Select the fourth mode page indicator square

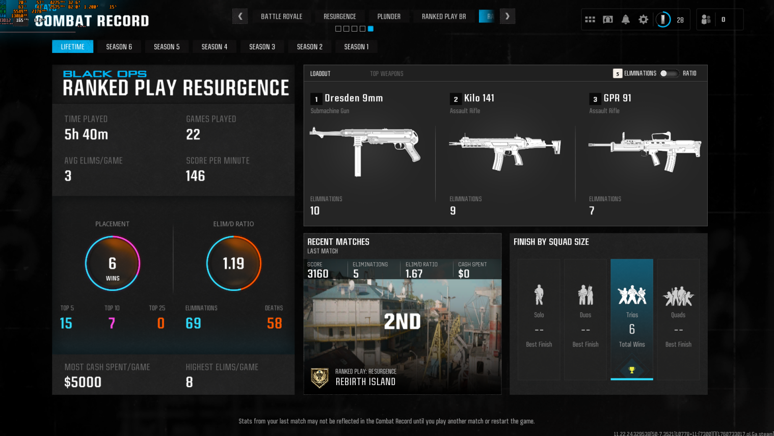(362, 29)
